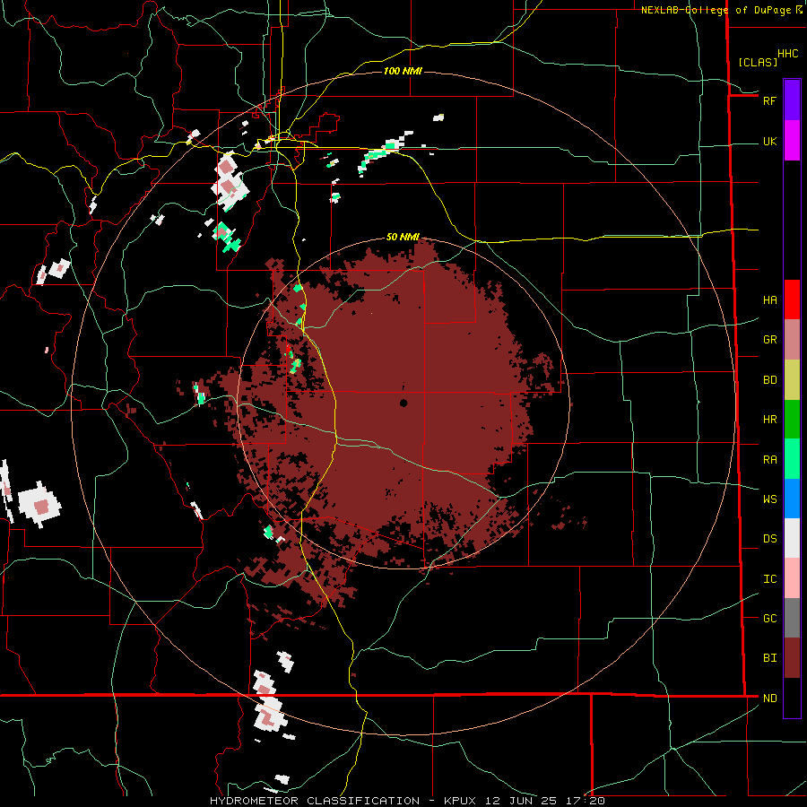This screenshot has height=807, width=807.
Task: Click the "BD" legend label
Action: (x=769, y=380)
